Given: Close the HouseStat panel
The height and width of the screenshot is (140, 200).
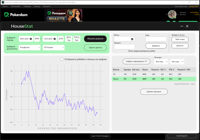Looking at the screenshot, I should tap(187, 26).
